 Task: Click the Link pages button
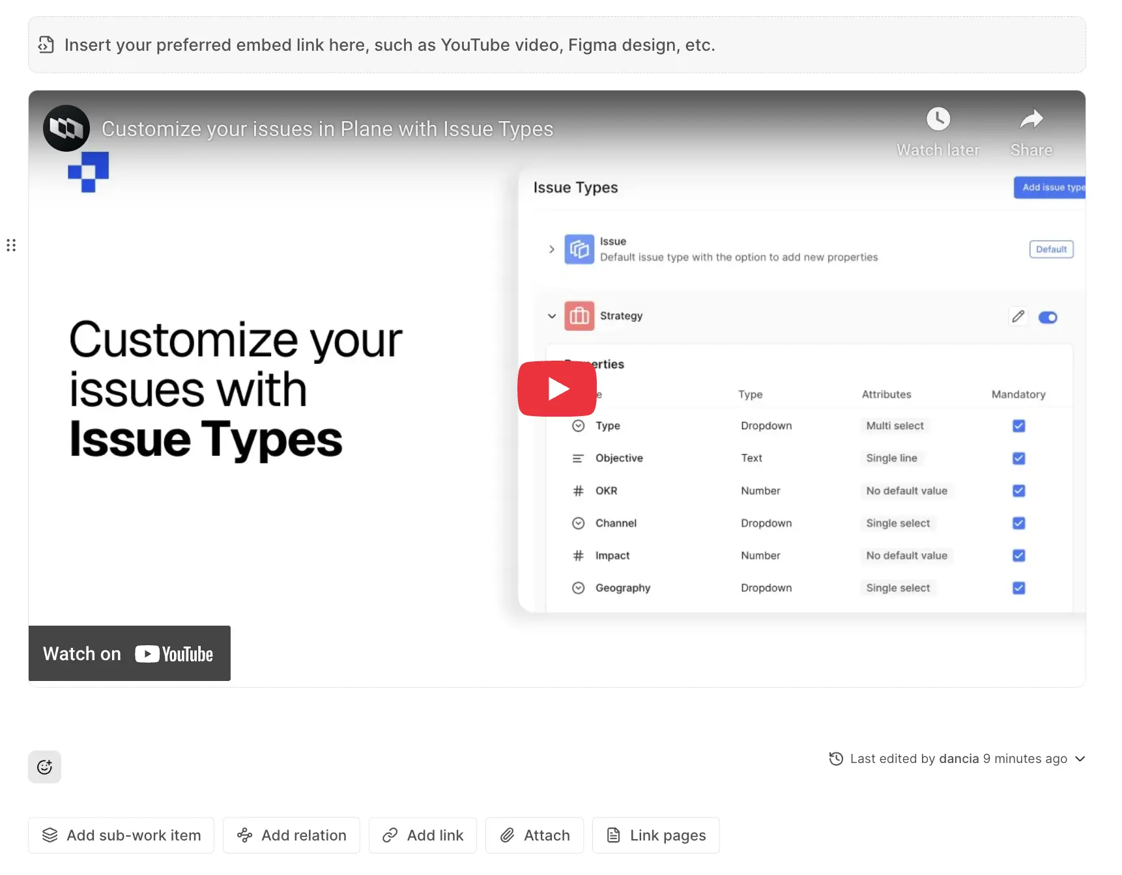(655, 835)
